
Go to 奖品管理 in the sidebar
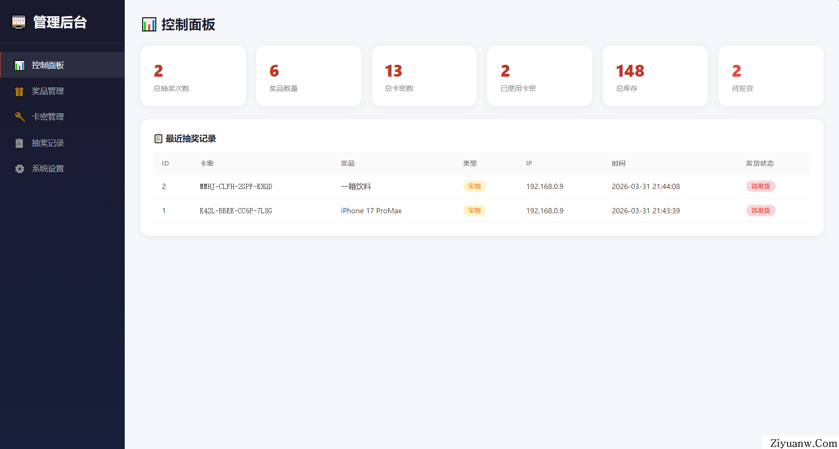coord(62,91)
